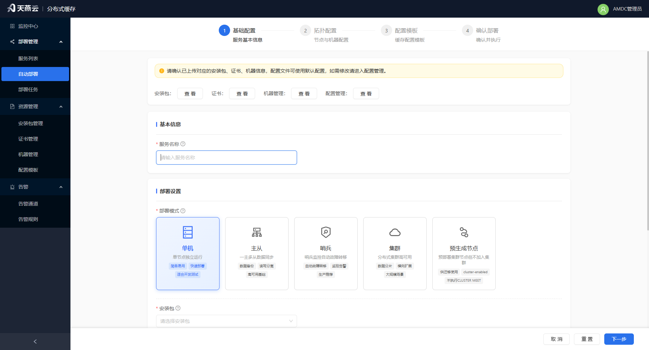Select the 主从 deployment mode card
Image resolution: width=649 pixels, height=350 pixels.
coord(257,253)
